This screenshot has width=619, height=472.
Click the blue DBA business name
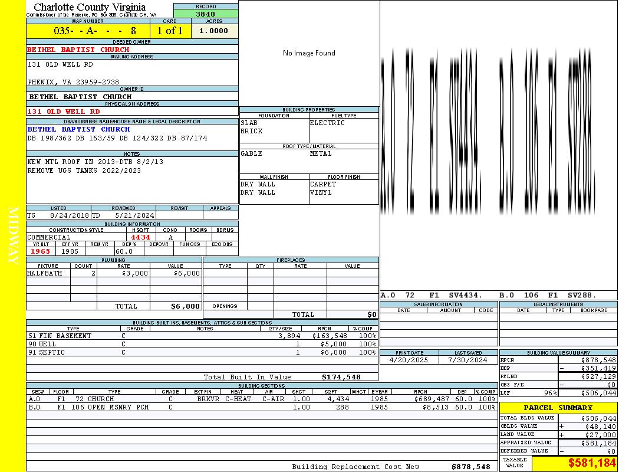point(78,129)
